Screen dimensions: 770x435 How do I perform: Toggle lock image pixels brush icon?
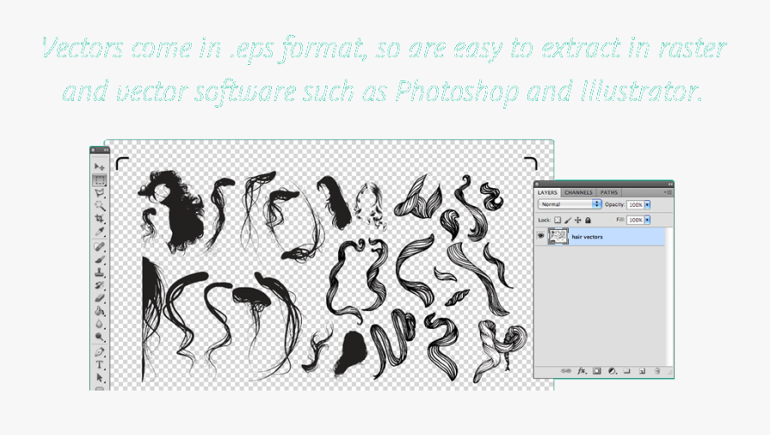click(568, 220)
